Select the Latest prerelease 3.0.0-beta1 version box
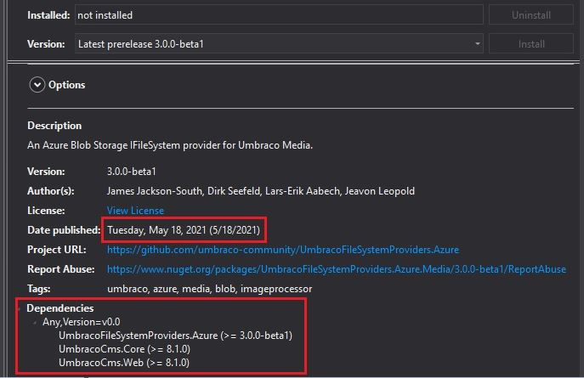Viewport: 584px width, 378px height. (279, 44)
